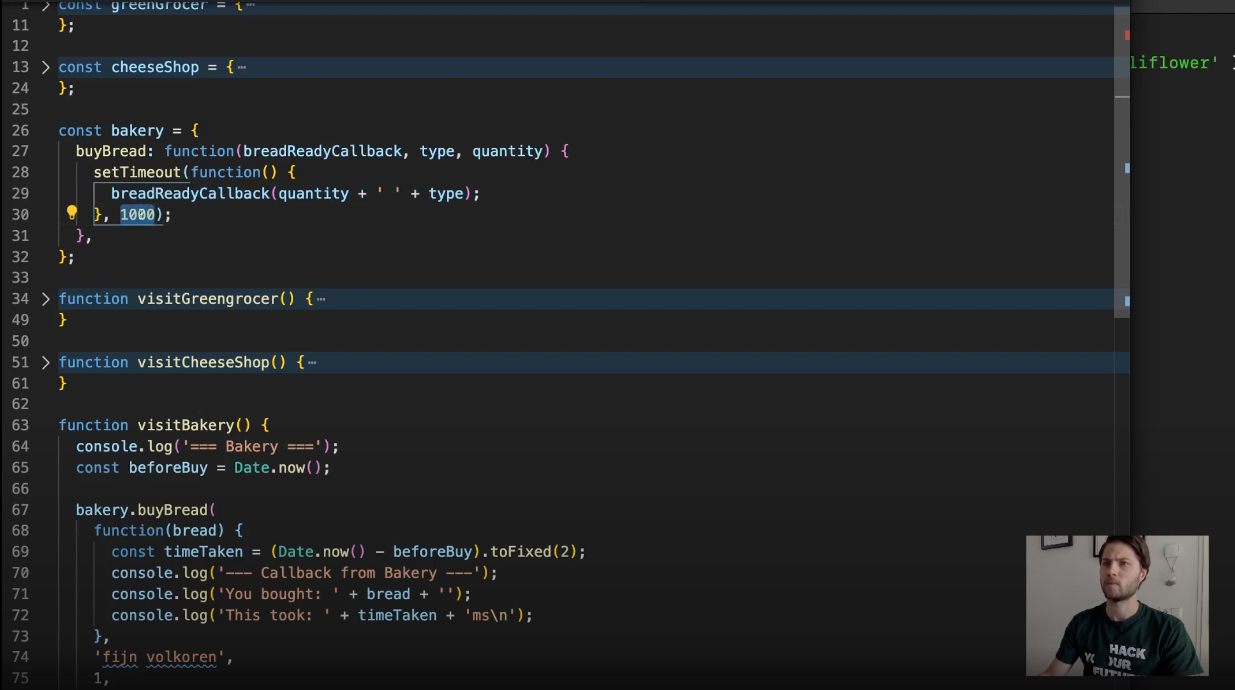
Task: Click the ellipsis after visitCheeseShop opening brace
Action: click(x=312, y=363)
